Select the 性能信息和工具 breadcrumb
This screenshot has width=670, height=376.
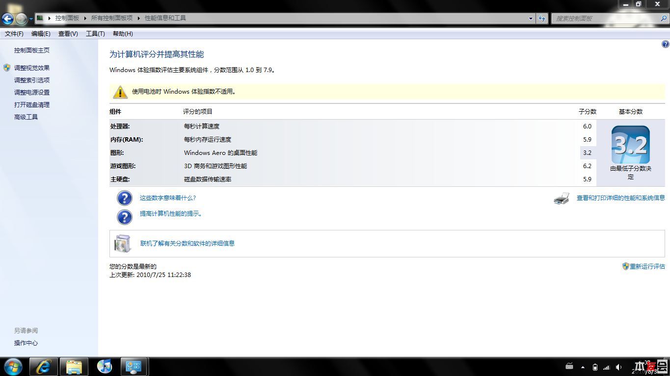(x=165, y=18)
